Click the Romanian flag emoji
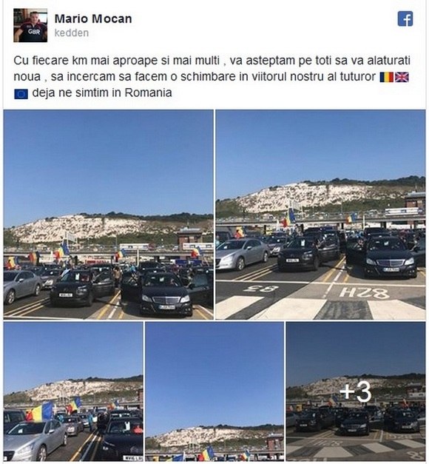The image size is (429, 464). click(x=387, y=77)
